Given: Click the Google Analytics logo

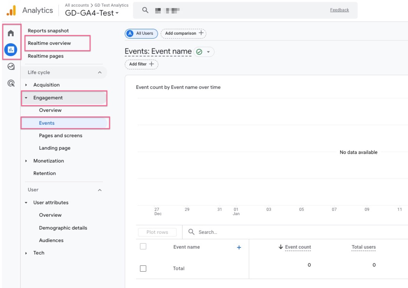Looking at the screenshot, I should click(11, 11).
